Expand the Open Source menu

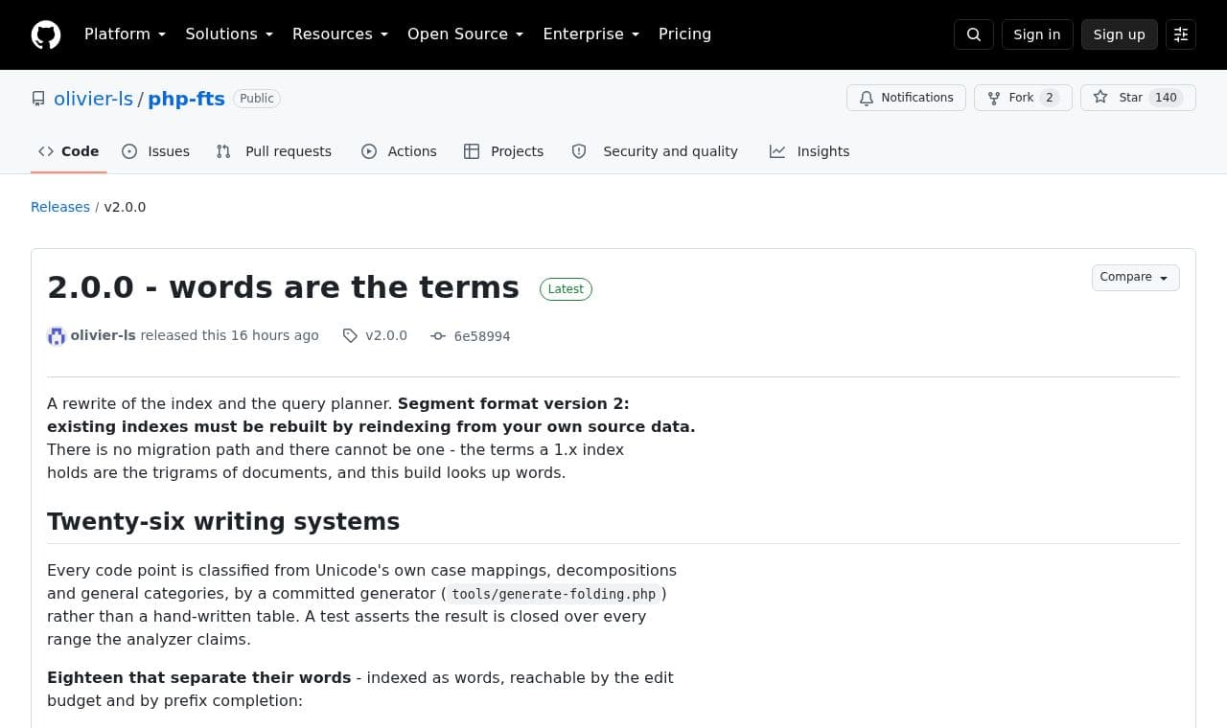click(x=465, y=34)
